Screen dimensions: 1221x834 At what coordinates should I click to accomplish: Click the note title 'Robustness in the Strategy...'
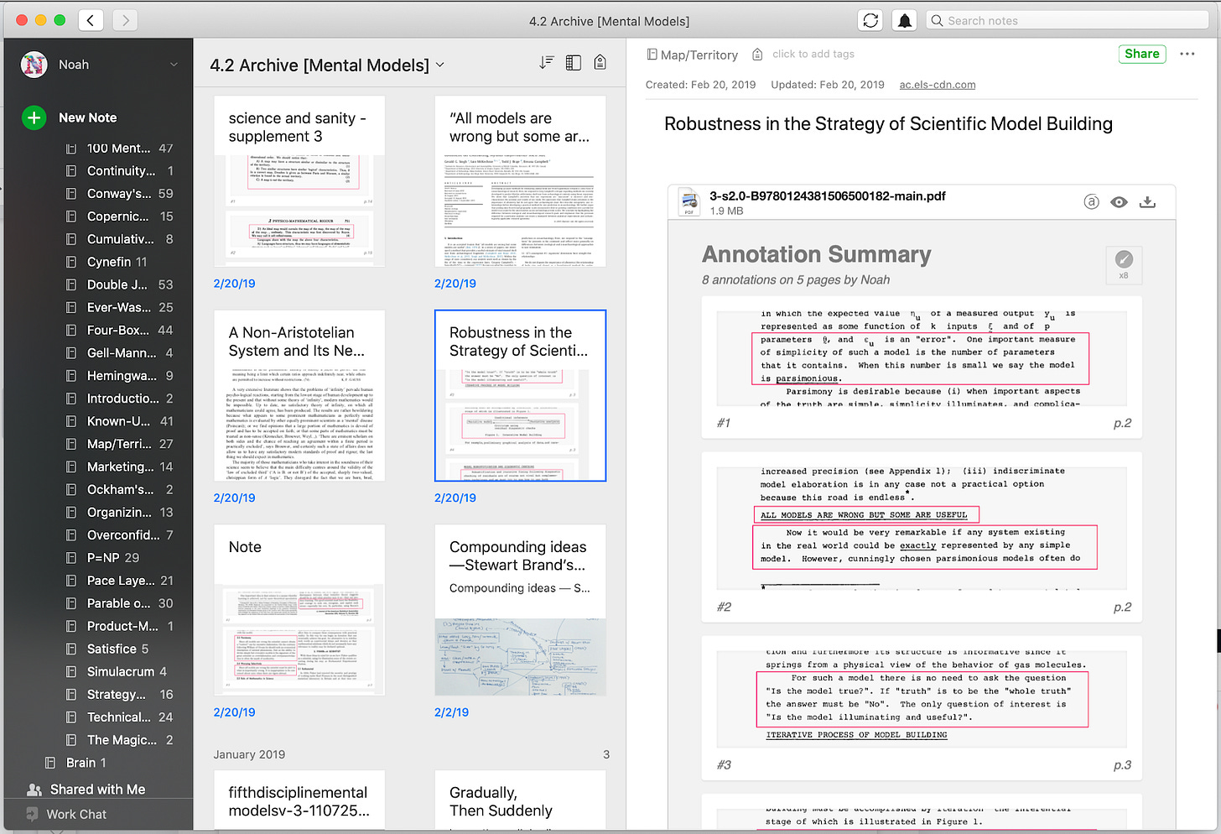pyautogui.click(x=888, y=124)
